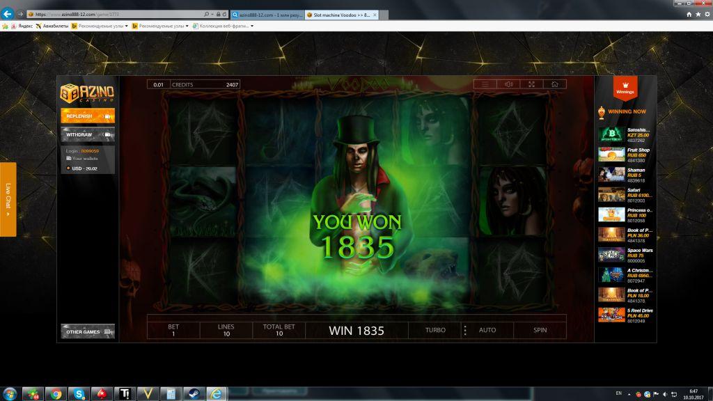Open browser tools gear icon
The width and height of the screenshot is (713, 401).
tap(707, 15)
